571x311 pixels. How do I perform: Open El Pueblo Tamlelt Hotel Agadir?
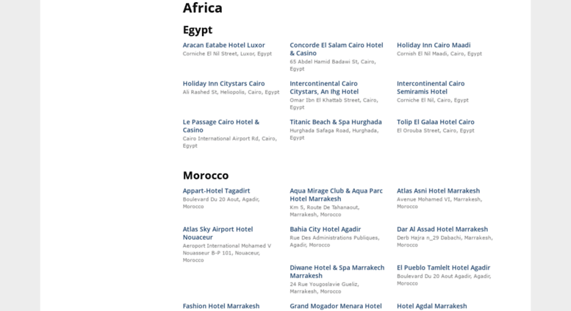[x=443, y=268]
